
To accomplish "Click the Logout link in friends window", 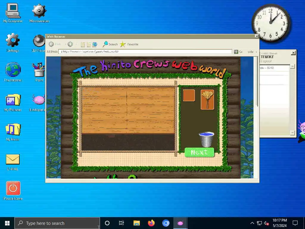I will click(266, 61).
